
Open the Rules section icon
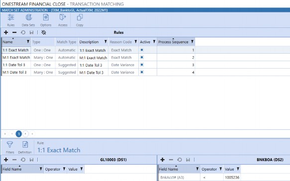[x=11, y=20]
